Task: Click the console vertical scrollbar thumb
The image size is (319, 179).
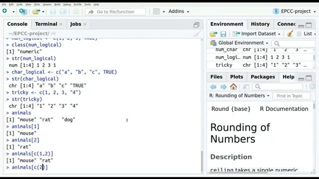Action: tap(202, 161)
